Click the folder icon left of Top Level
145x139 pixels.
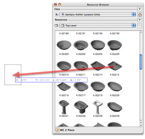56,25
